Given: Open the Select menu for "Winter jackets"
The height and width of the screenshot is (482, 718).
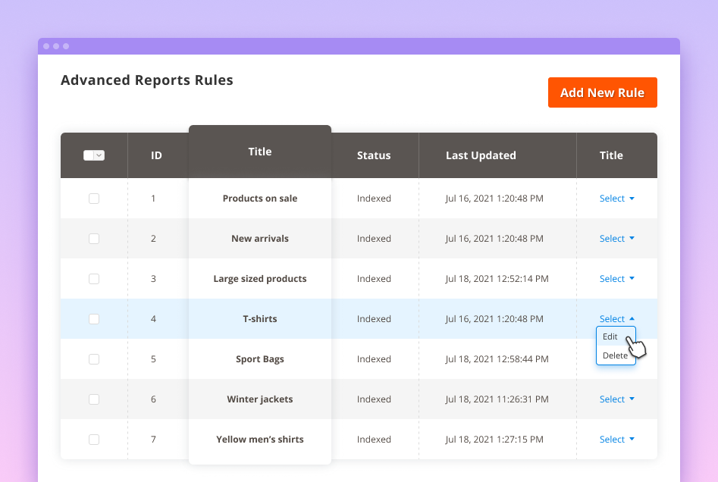Looking at the screenshot, I should (x=616, y=399).
